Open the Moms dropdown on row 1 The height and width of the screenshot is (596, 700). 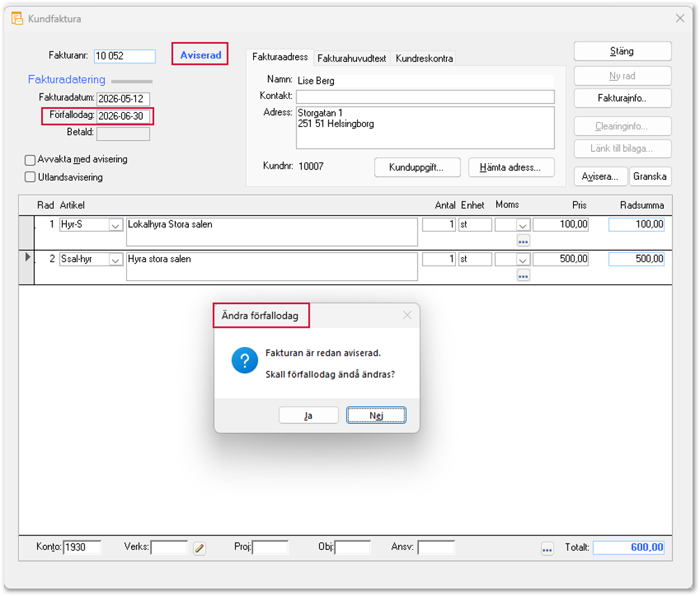[x=523, y=225]
